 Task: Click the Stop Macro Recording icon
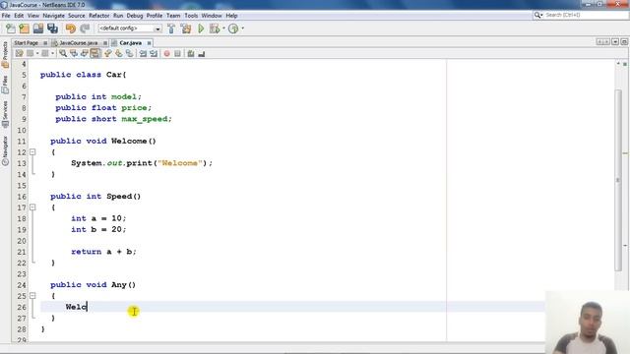coord(177,53)
